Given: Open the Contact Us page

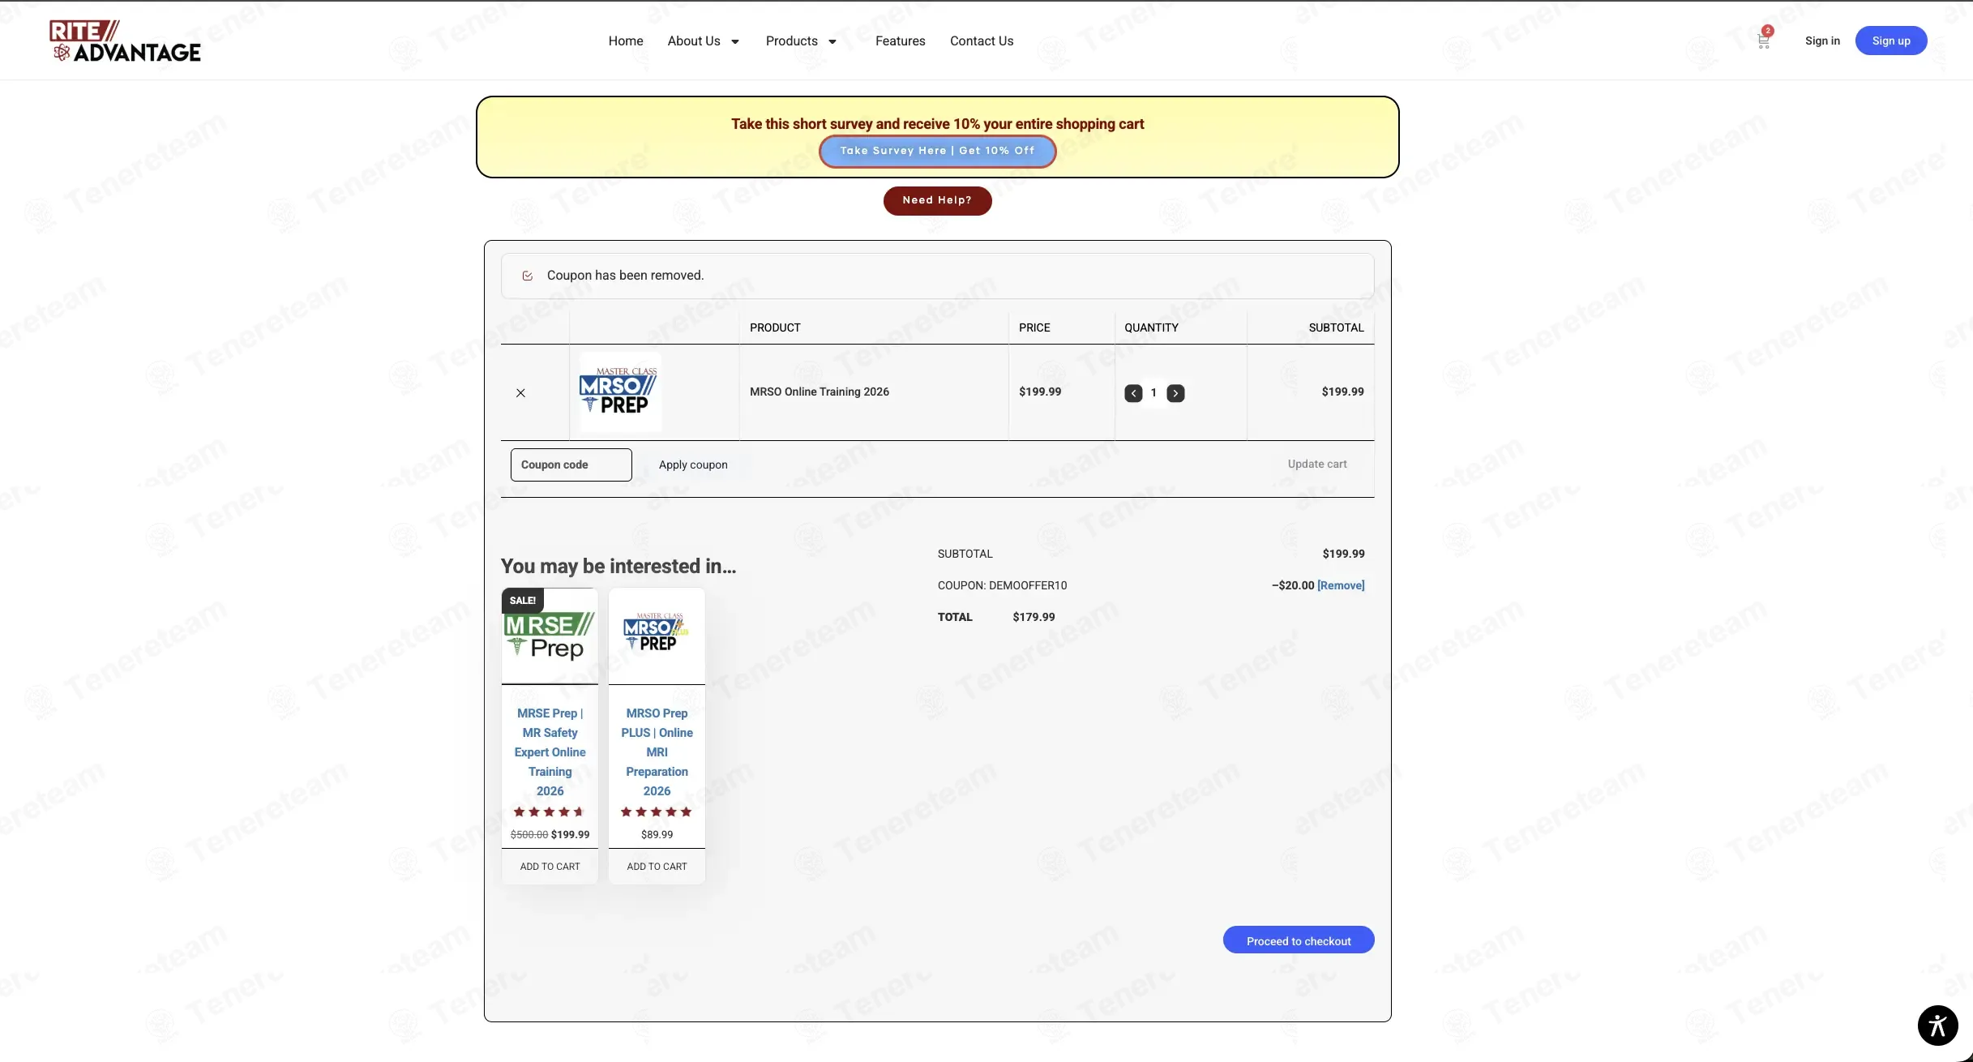Looking at the screenshot, I should click(x=982, y=41).
